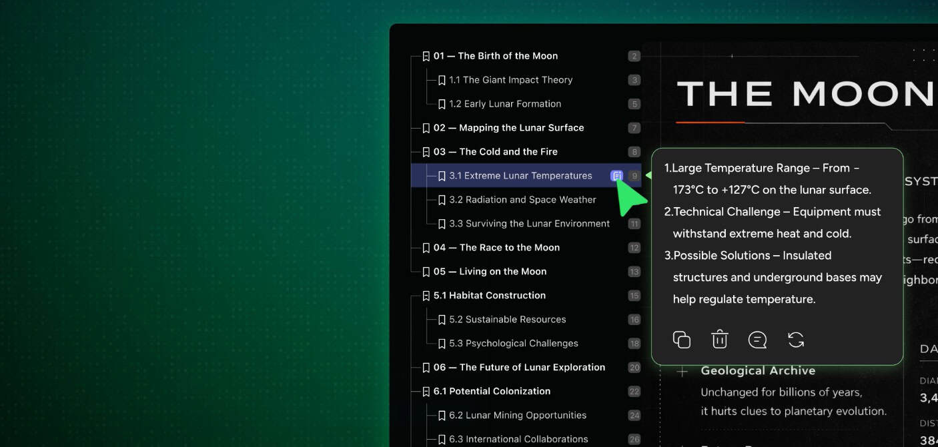Click bookmark icon beside 1.1 The Giant Impact Theory
Viewport: 938px width, 447px height.
pos(442,80)
